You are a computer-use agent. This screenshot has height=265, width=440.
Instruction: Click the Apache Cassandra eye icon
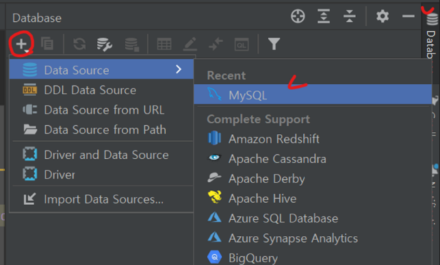tap(214, 157)
